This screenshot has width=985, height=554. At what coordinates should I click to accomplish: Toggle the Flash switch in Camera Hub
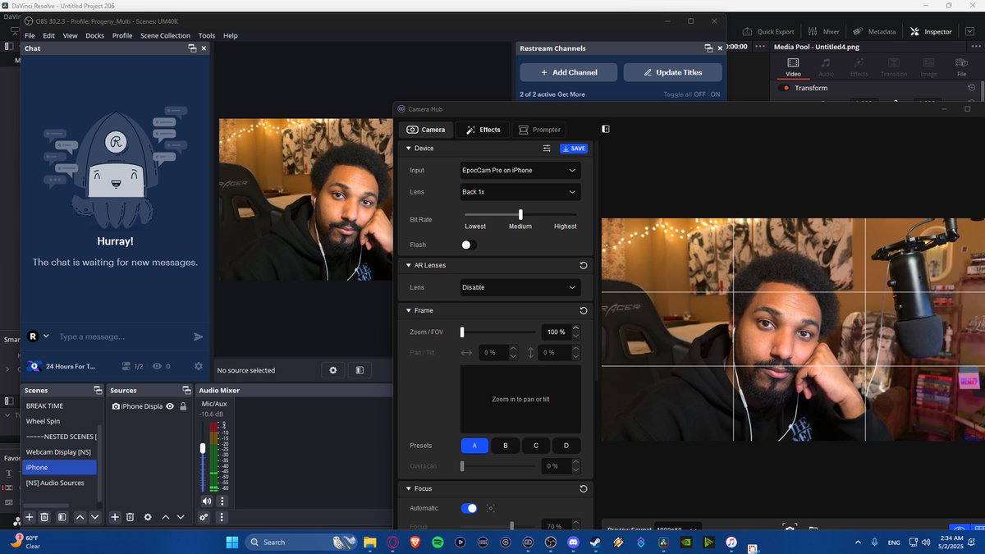(469, 245)
